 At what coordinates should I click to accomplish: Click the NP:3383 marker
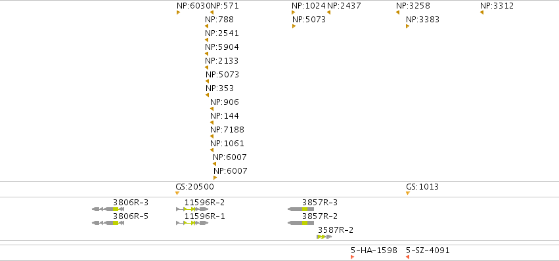[x=407, y=26]
